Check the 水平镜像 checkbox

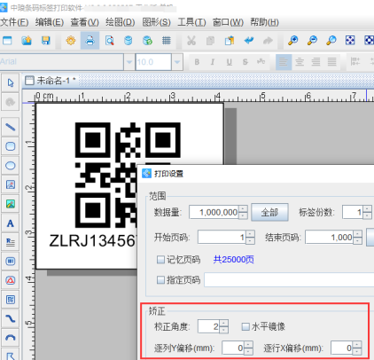coord(245,326)
